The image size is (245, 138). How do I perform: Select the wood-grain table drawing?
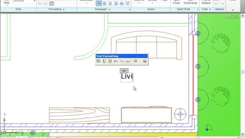tap(79, 115)
